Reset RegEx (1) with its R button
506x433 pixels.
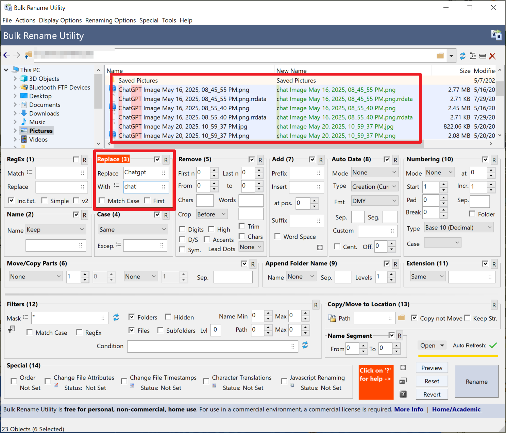point(85,160)
